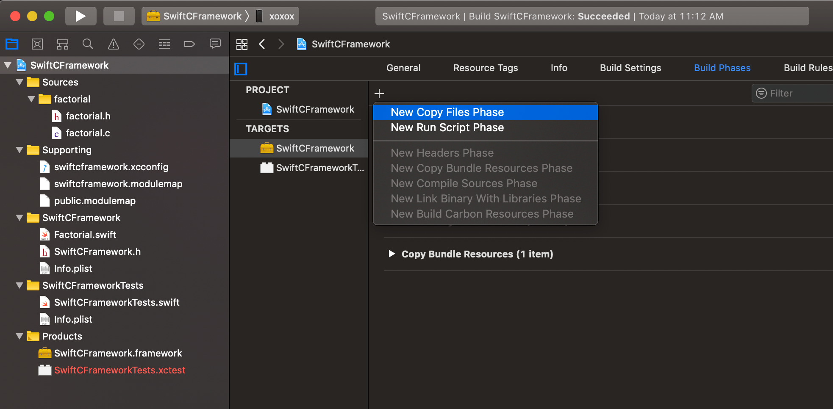Show the Report navigator
Image resolution: width=833 pixels, height=409 pixels.
click(x=215, y=44)
